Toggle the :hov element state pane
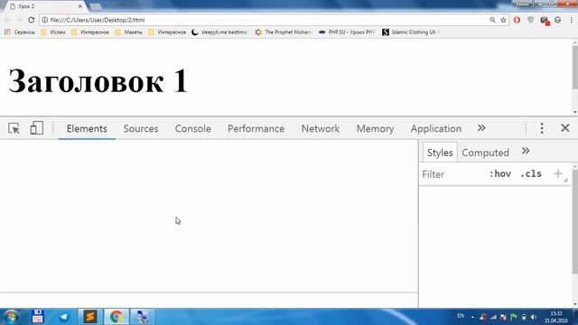Screen dimensions: 578x325 (499, 174)
